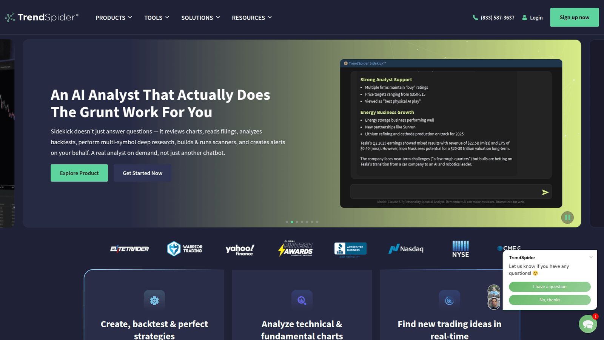The image size is (604, 340).
Task: Click the red notification badge on chat
Action: (595, 316)
